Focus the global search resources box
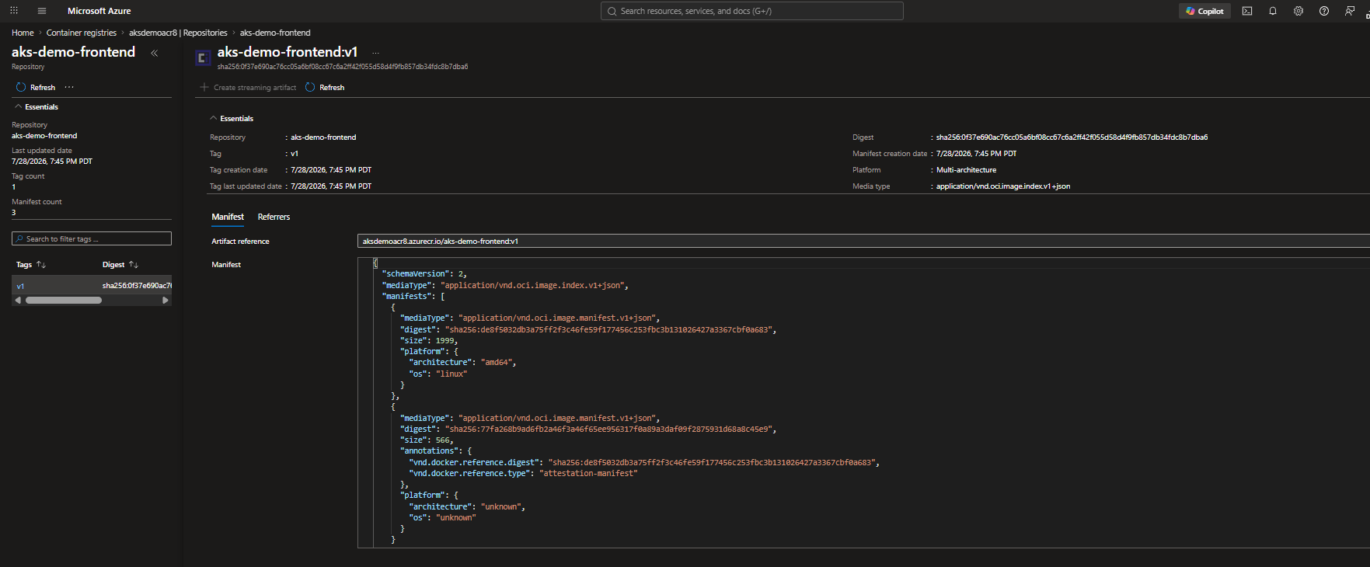This screenshot has width=1370, height=567. click(x=751, y=11)
